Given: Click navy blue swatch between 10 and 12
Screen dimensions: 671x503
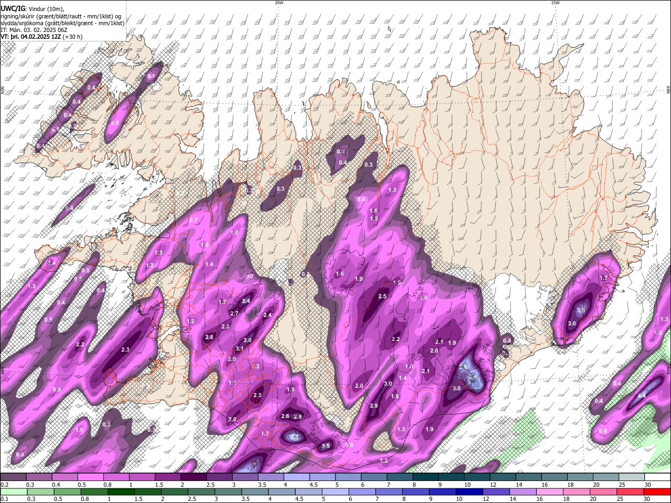Looking at the screenshot, I should (469, 492).
